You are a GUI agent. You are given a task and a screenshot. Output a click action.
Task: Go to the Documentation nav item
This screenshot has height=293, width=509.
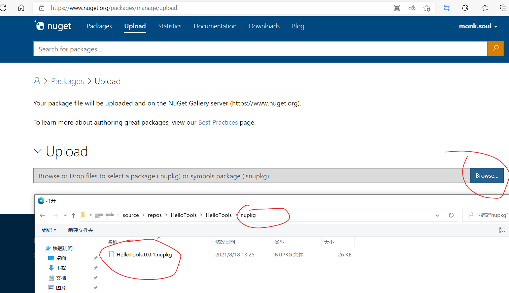(x=215, y=26)
